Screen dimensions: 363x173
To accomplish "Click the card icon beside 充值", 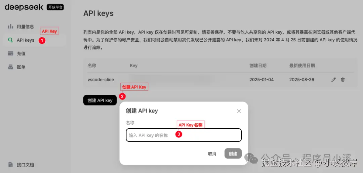I will click(10, 53).
